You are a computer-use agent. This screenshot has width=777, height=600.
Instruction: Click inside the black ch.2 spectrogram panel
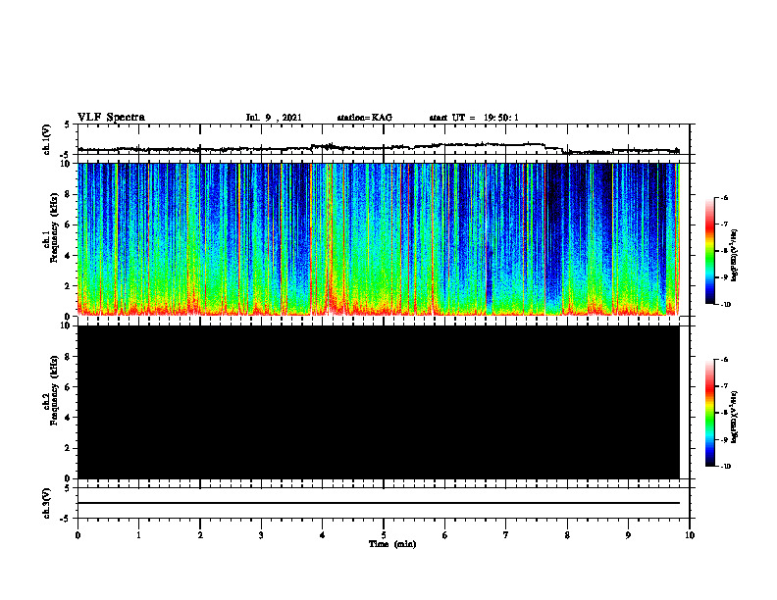[x=379, y=402]
